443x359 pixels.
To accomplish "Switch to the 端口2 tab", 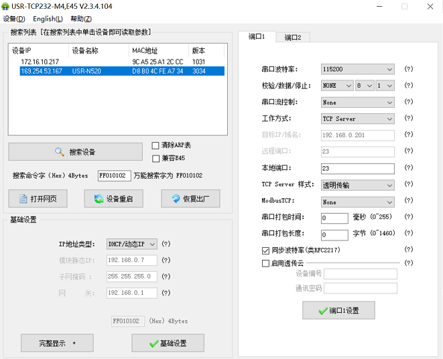I will [x=292, y=38].
